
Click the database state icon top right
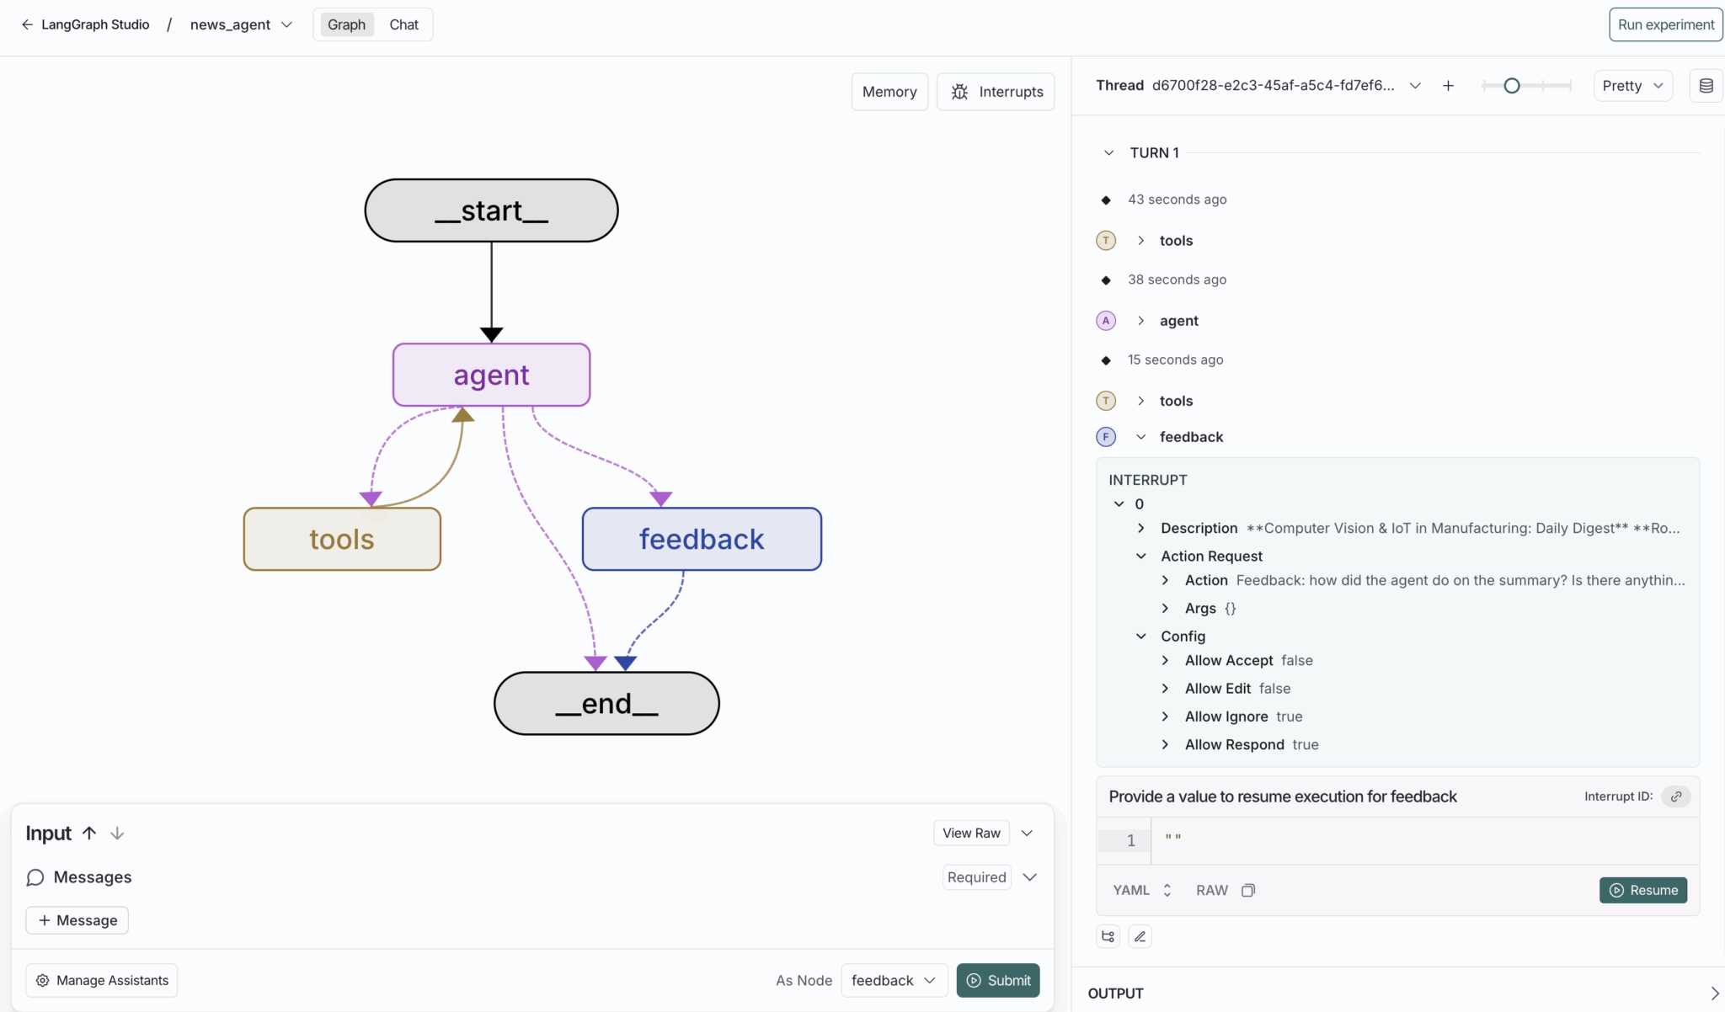pyautogui.click(x=1706, y=85)
